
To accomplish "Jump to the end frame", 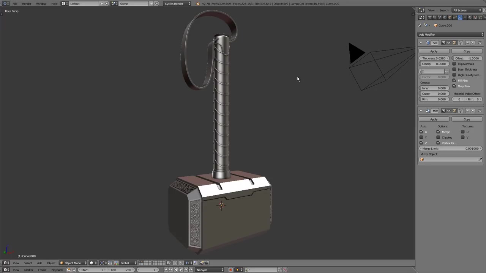I will pyautogui.click(x=191, y=270).
